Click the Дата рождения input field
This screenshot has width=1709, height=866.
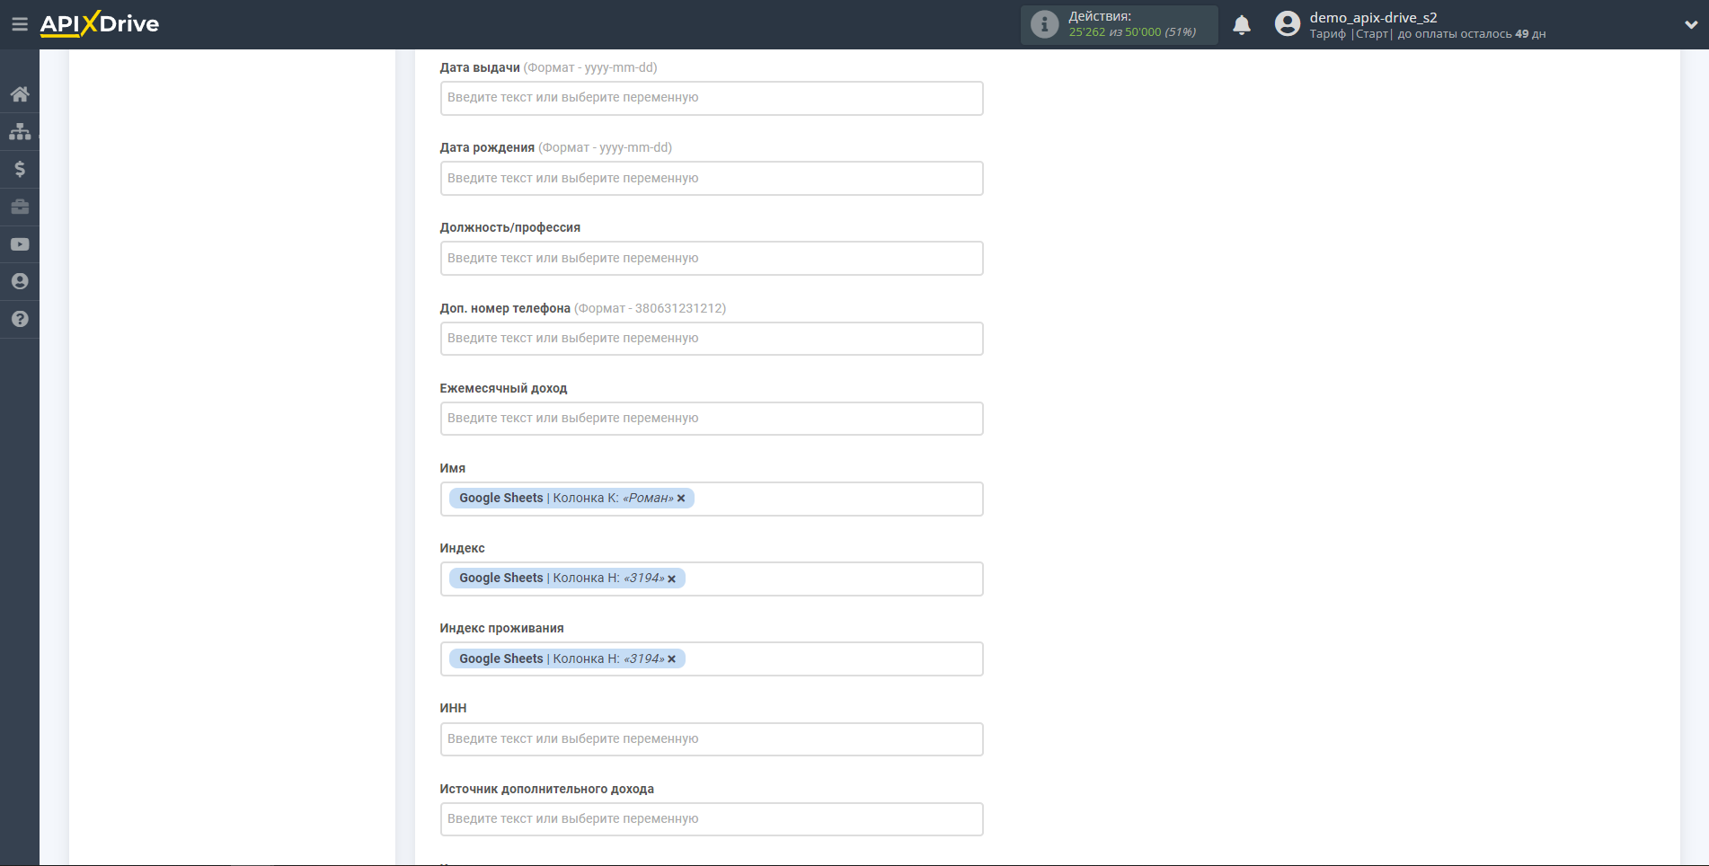[712, 178]
